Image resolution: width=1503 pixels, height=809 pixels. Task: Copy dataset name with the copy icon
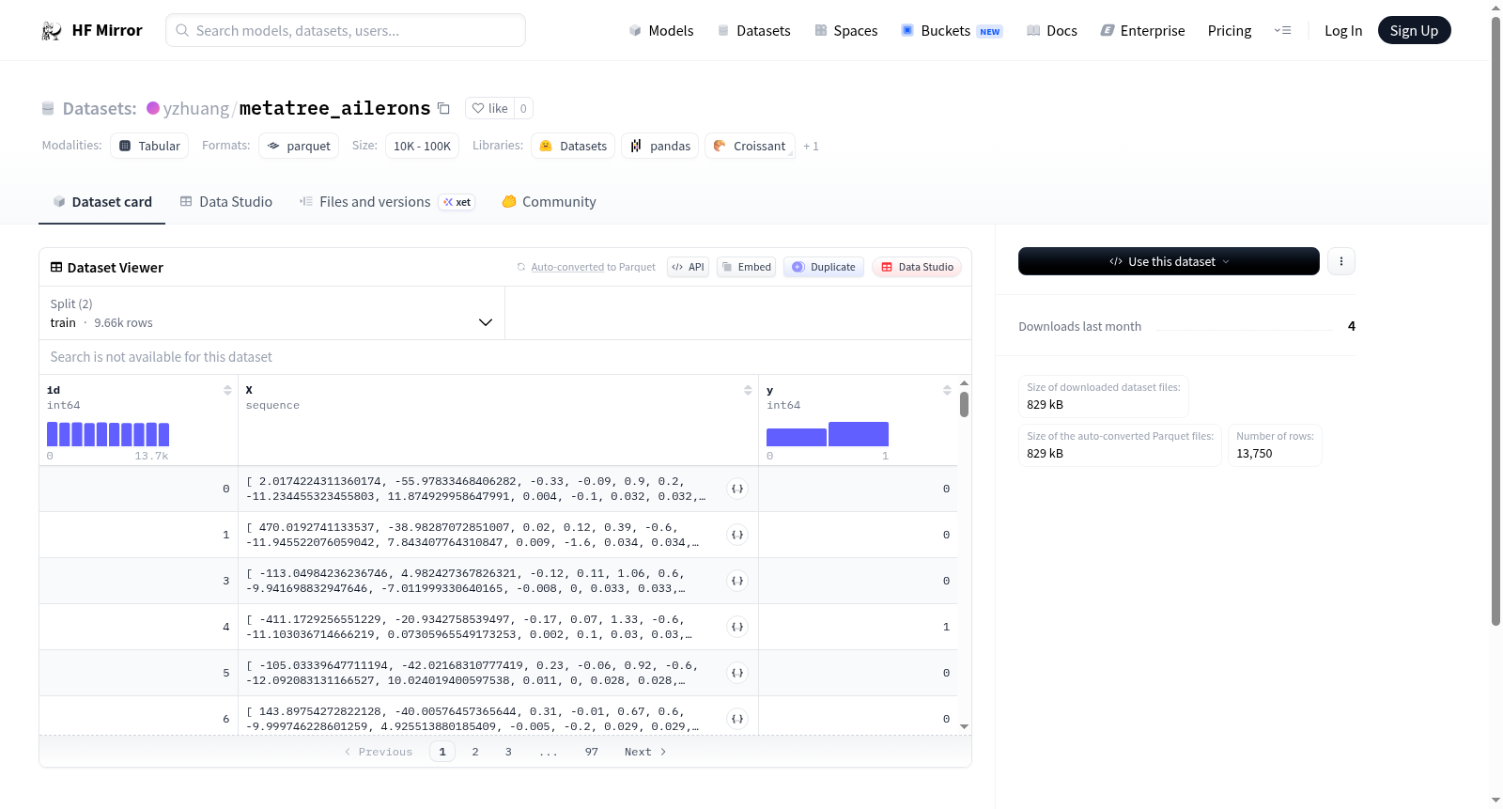pyautogui.click(x=444, y=109)
